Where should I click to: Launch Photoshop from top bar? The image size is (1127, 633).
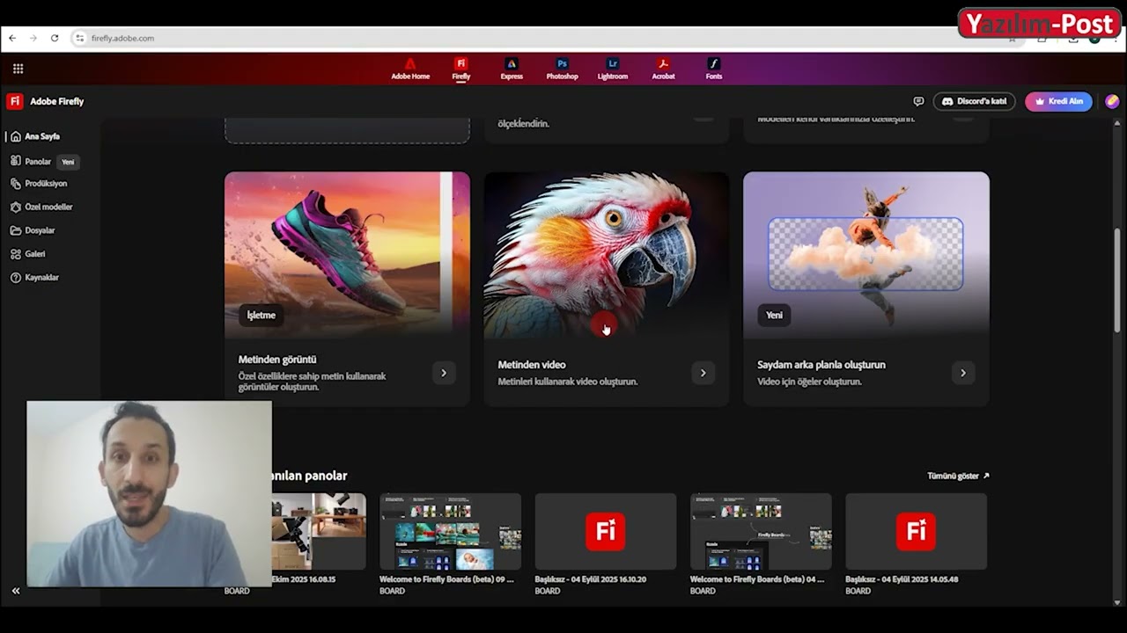562,69
